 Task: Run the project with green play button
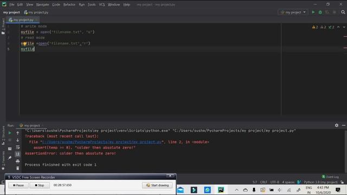tap(313, 12)
